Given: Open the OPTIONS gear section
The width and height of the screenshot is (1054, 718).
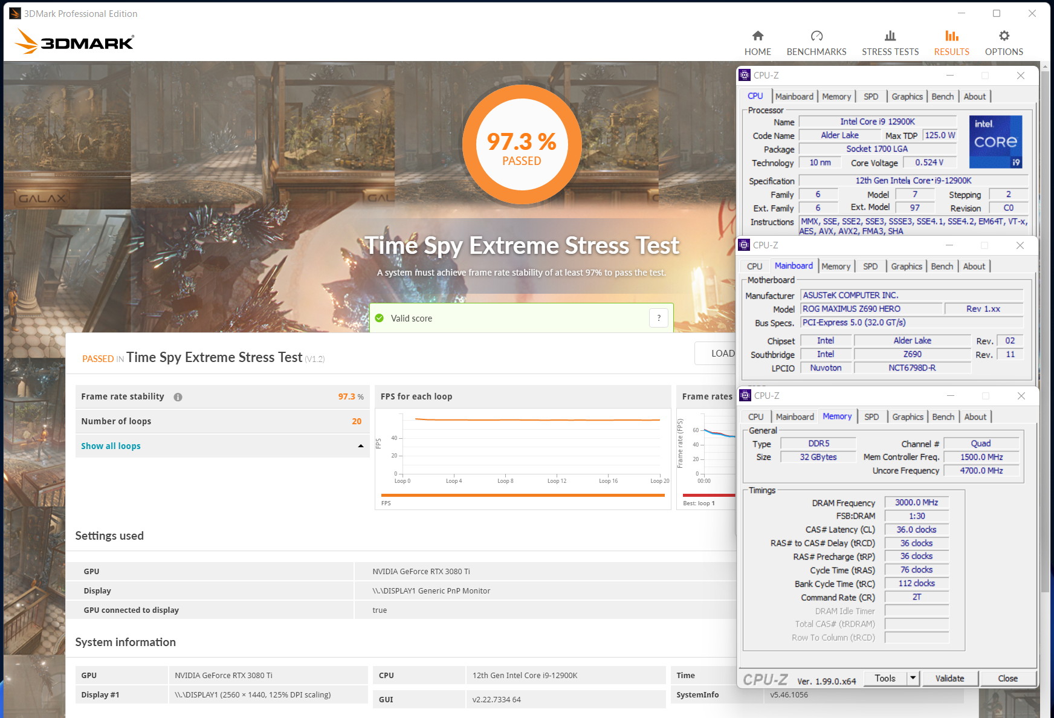Looking at the screenshot, I should 1004,44.
